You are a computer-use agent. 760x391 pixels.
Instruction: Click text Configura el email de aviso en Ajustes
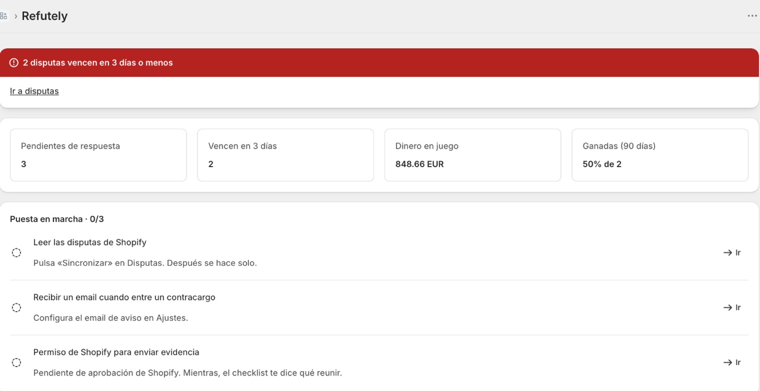[x=111, y=318]
